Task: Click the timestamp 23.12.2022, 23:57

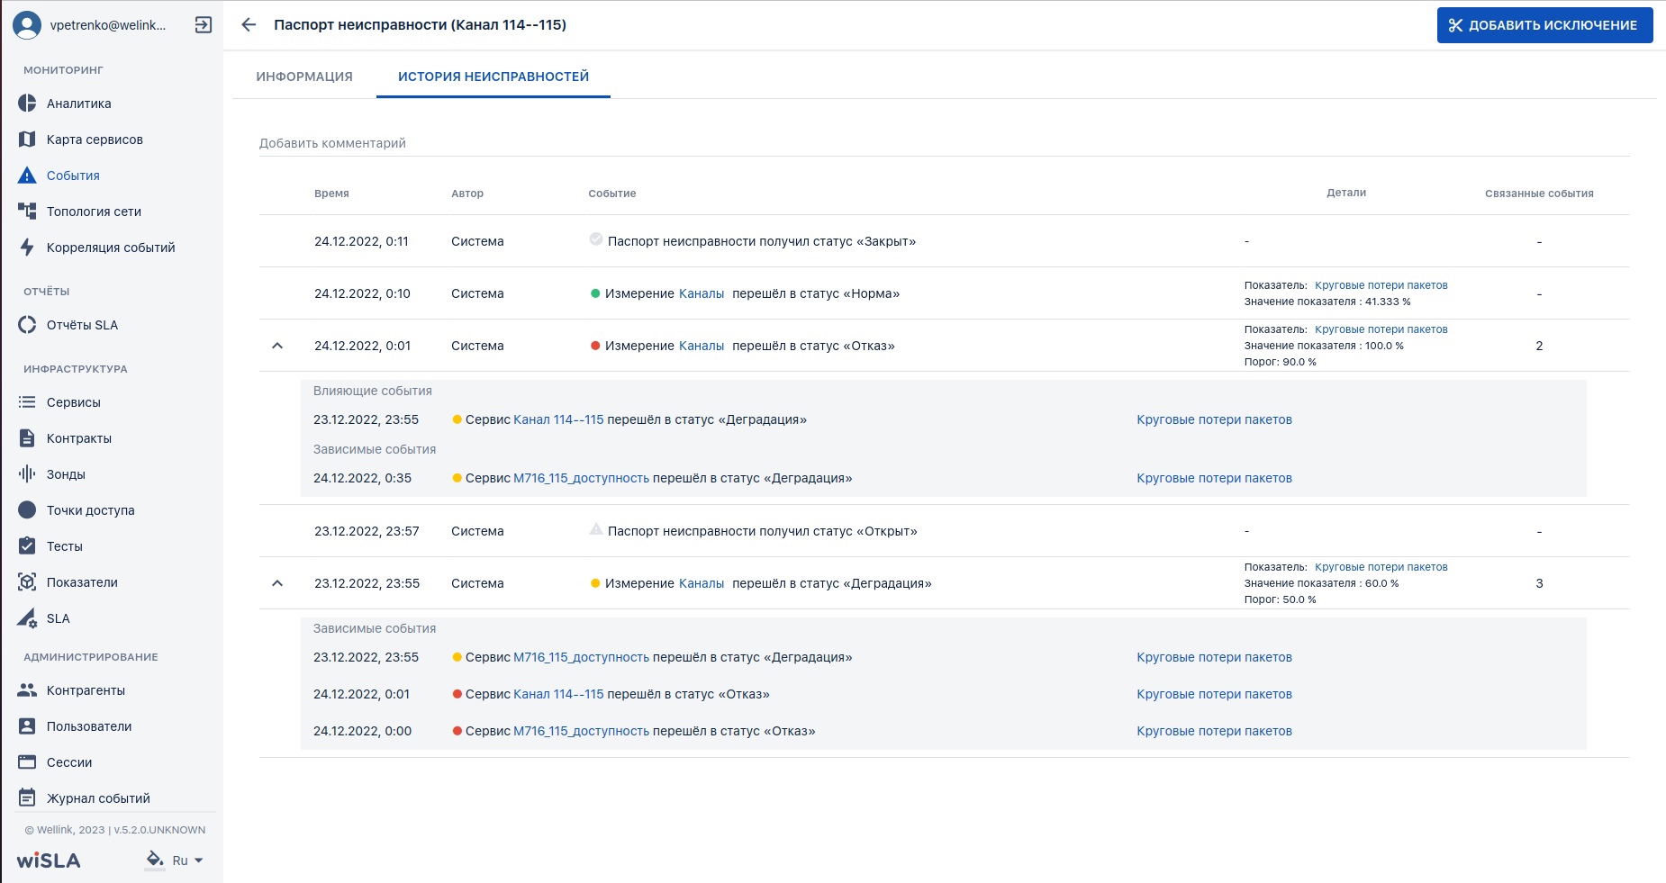Action: tap(367, 531)
